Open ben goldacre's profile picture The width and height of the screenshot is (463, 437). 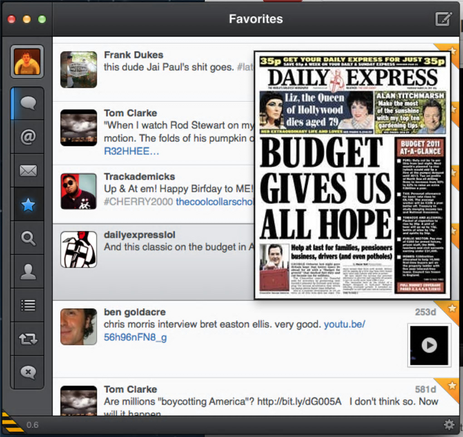click(79, 326)
